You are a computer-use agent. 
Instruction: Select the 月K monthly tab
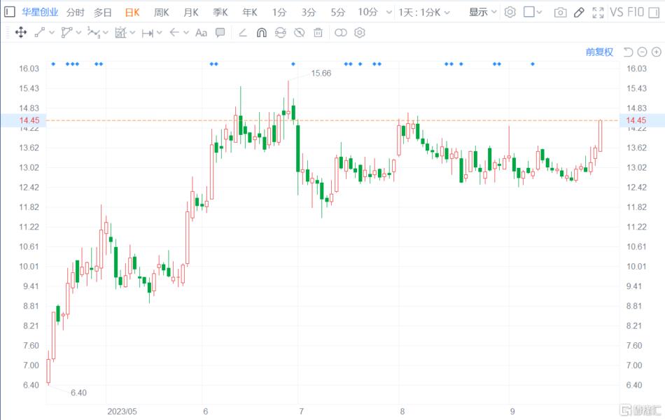tap(191, 13)
